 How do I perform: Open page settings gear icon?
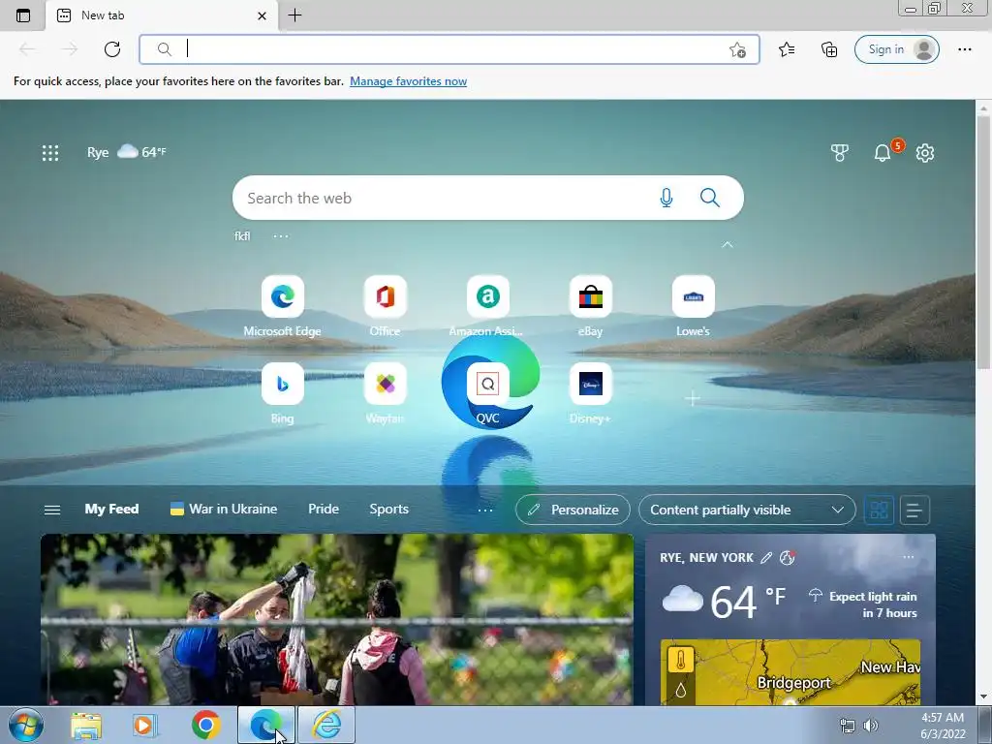[x=925, y=152]
